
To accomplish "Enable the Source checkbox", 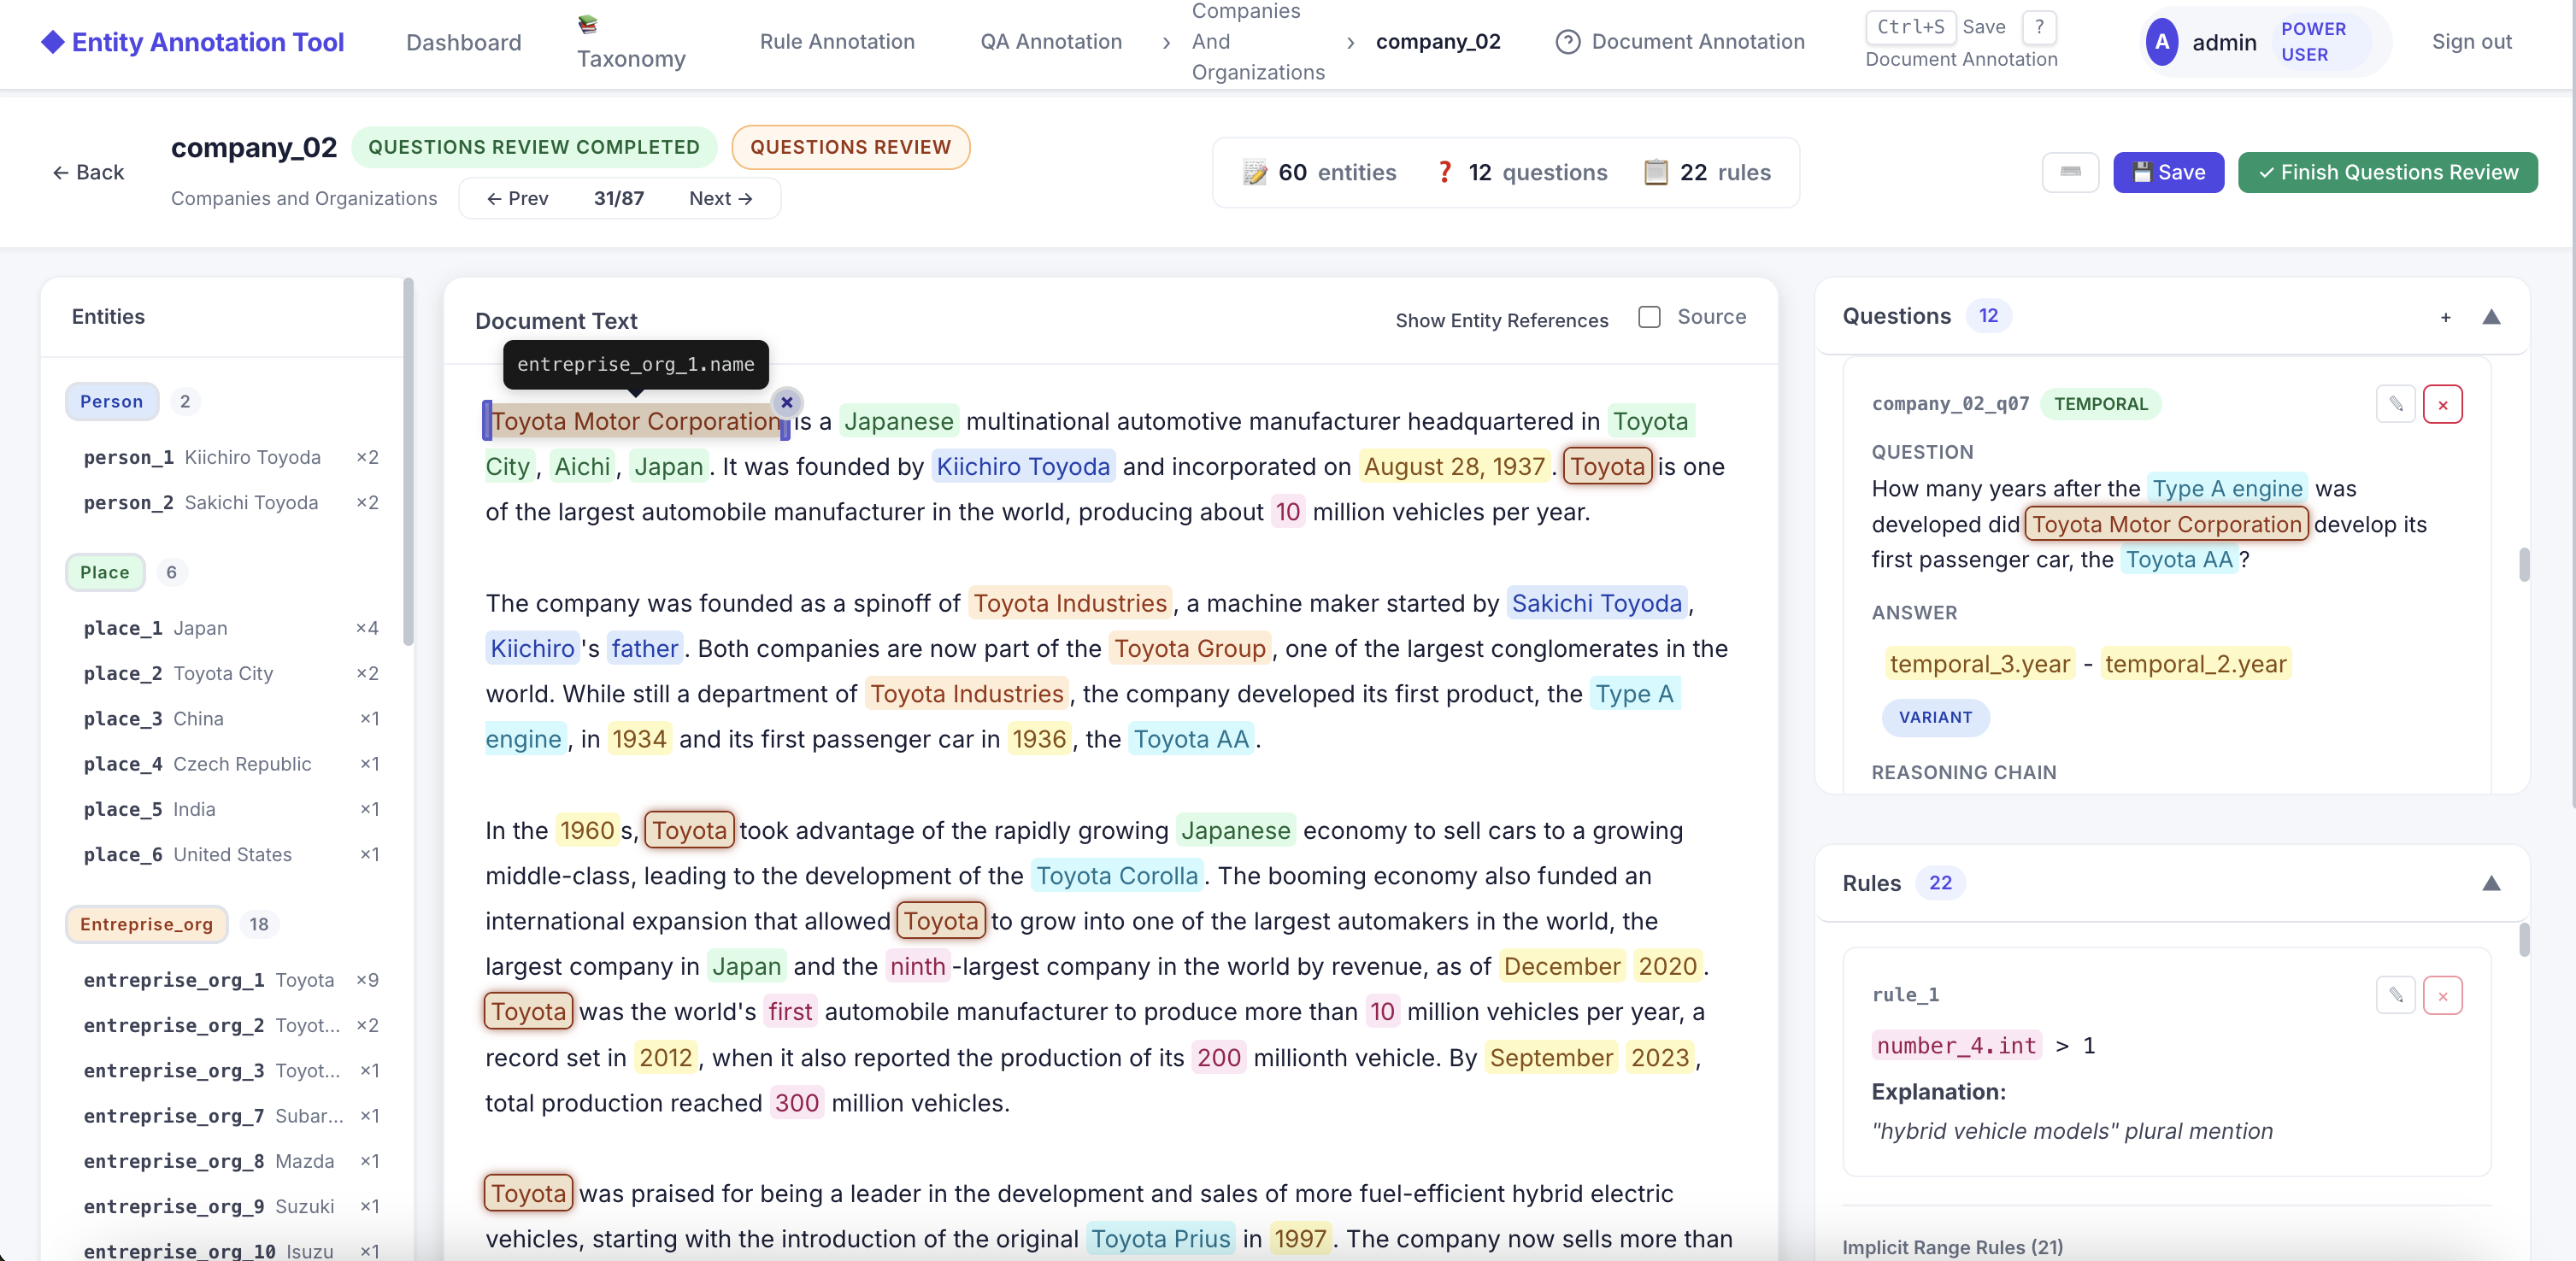I will pos(1649,317).
